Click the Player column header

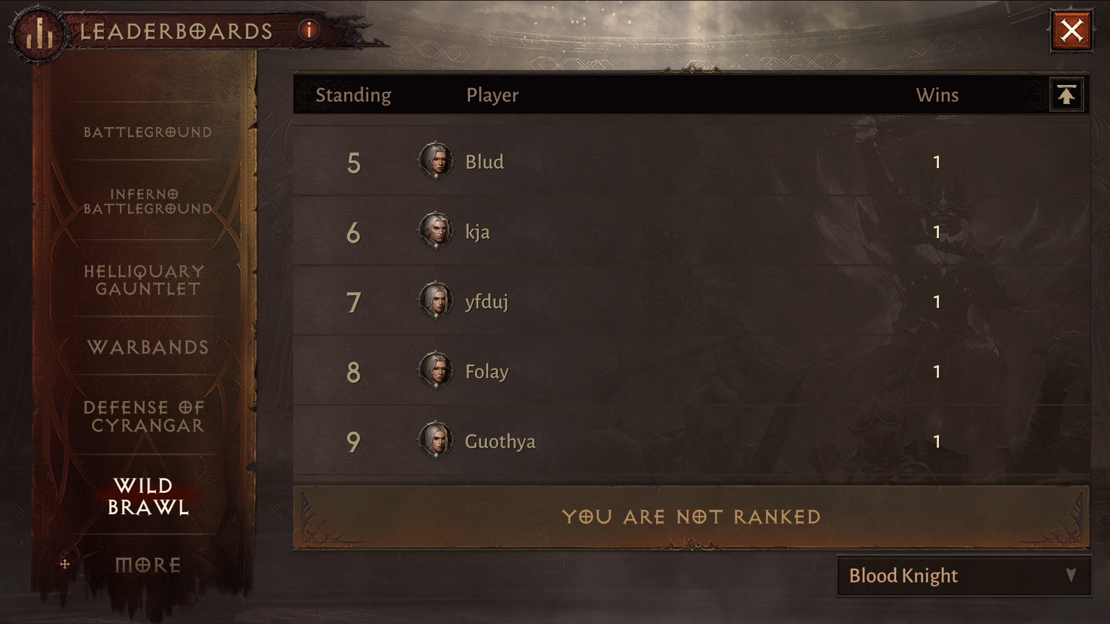pyautogui.click(x=492, y=95)
